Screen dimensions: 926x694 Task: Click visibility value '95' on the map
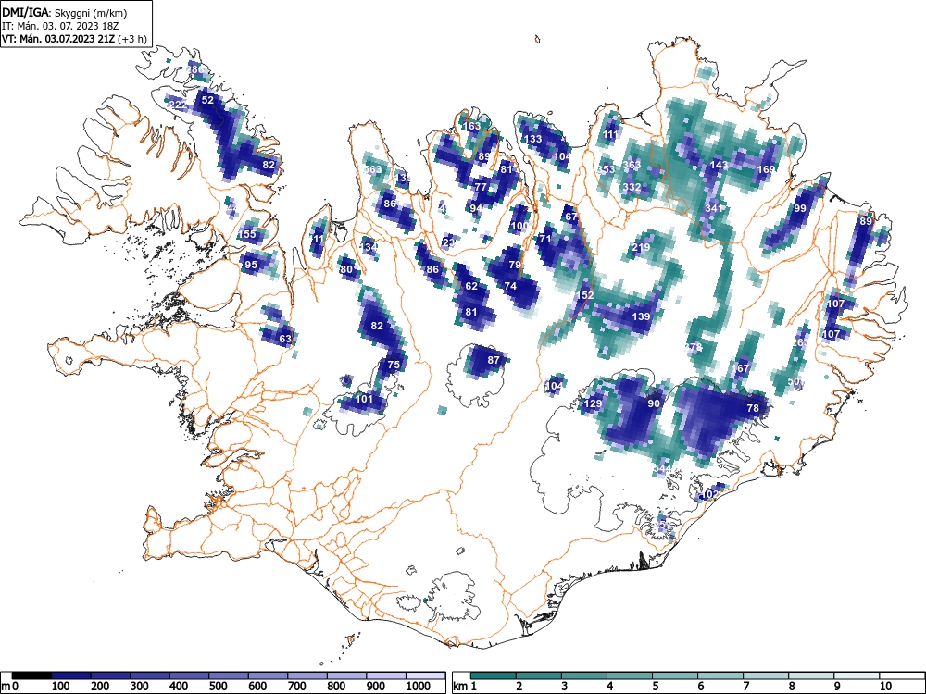[251, 265]
